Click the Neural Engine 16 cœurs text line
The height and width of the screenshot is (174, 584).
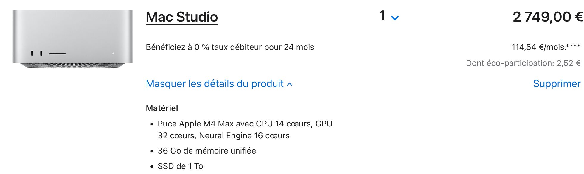click(x=244, y=136)
